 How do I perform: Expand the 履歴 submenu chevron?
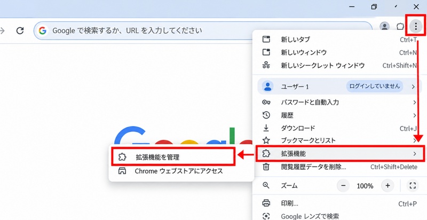click(x=415, y=115)
